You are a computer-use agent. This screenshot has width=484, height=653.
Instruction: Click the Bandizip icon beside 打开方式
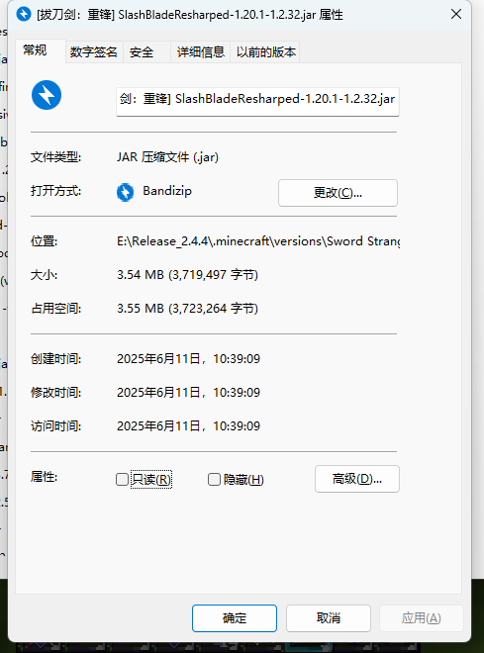click(125, 192)
